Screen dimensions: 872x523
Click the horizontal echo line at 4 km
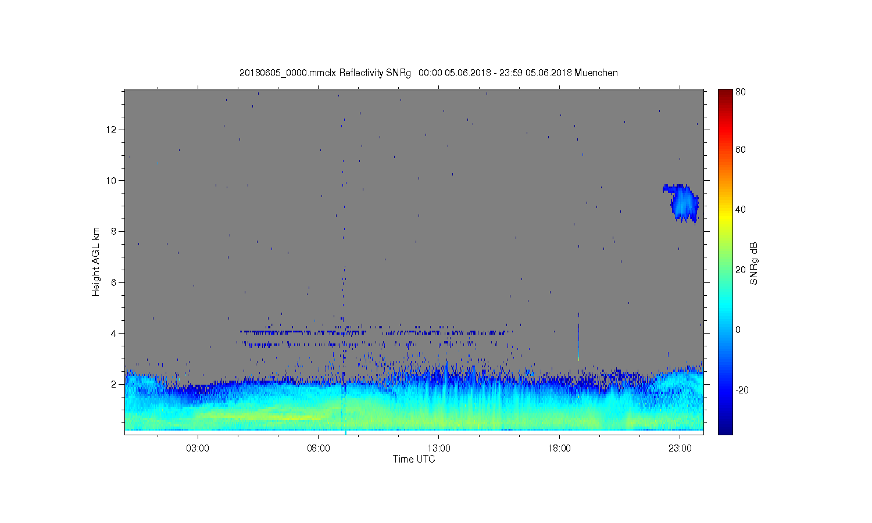tap(376, 332)
